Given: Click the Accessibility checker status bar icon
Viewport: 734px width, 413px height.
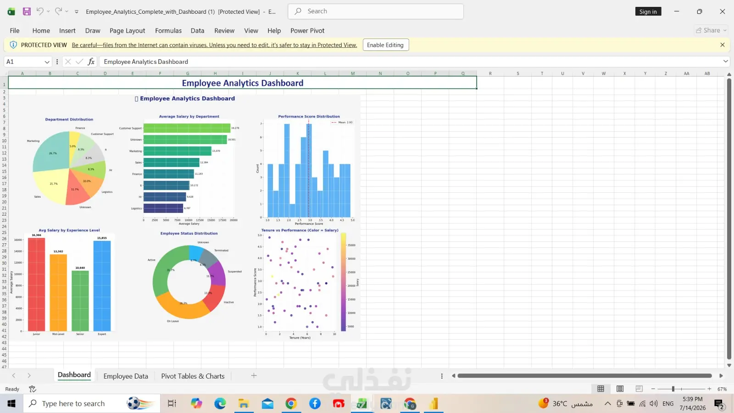Looking at the screenshot, I should (33, 389).
